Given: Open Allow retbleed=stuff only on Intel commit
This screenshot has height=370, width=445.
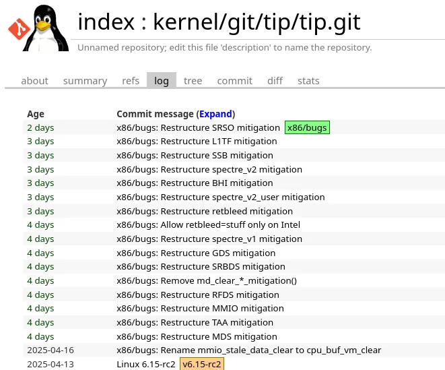Looking at the screenshot, I should (208, 225).
